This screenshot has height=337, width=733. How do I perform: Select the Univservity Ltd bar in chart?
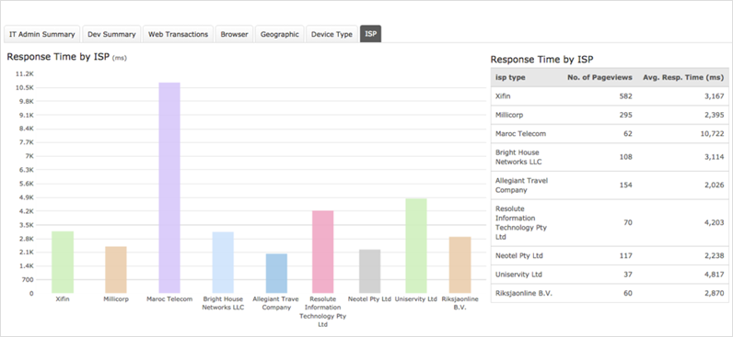416,246
